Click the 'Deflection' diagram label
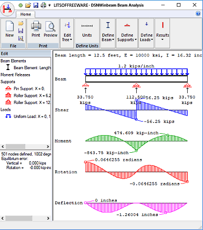 coord(69,203)
